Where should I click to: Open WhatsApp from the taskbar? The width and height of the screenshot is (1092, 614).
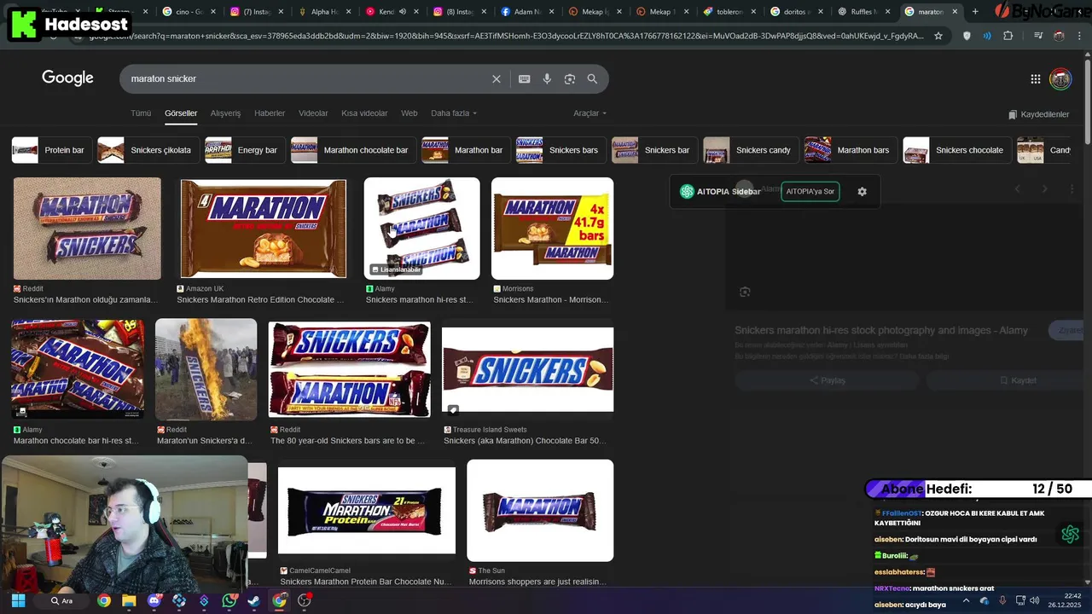[x=229, y=600]
